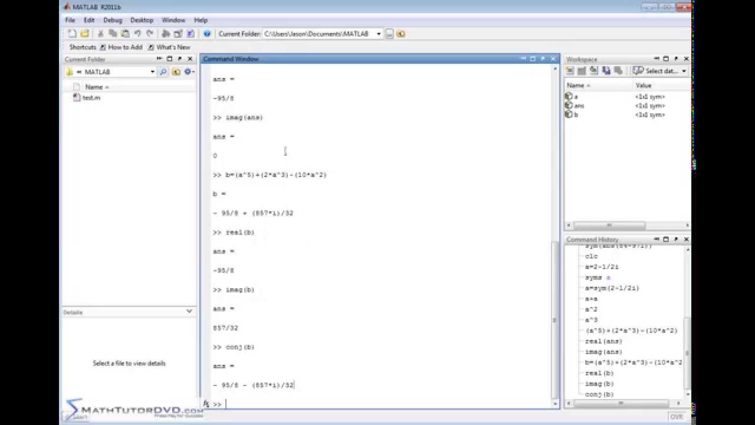Open the File menu
The height and width of the screenshot is (425, 755).
point(70,20)
